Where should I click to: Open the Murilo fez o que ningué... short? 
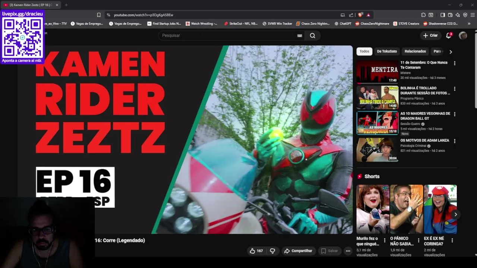point(373,209)
